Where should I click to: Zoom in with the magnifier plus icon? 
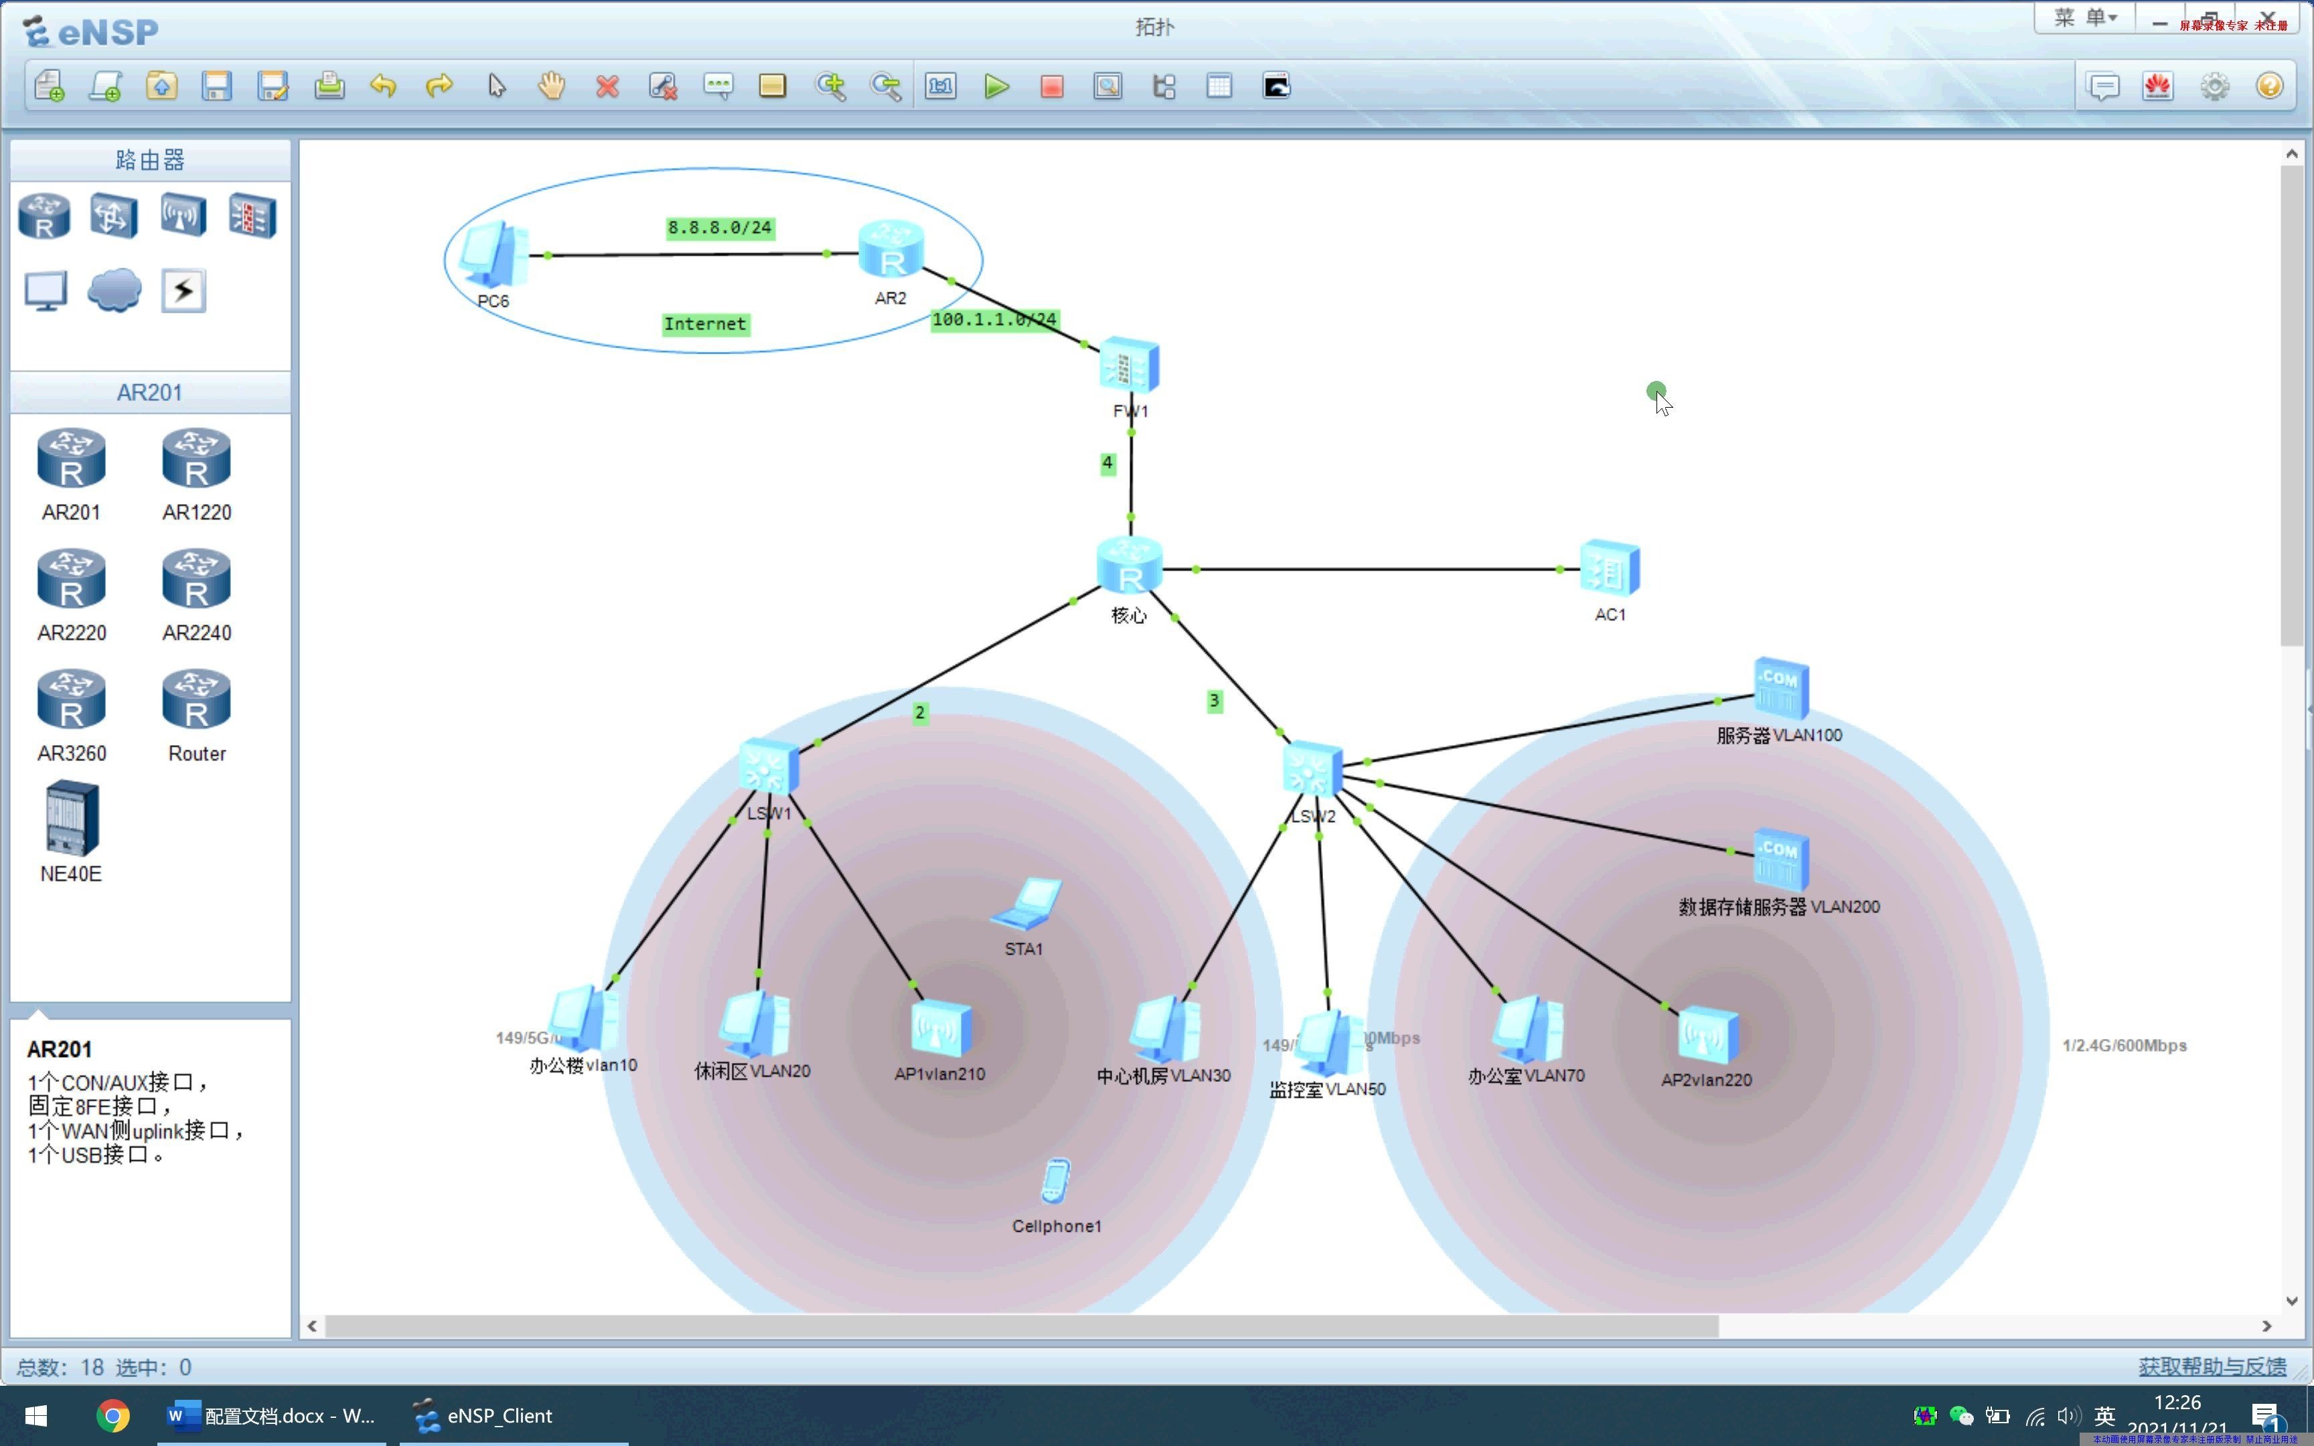[x=830, y=86]
